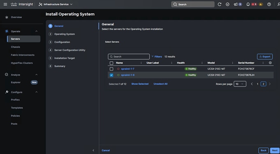Collapse the wizard steps panel arrow
Viewport: 280px width, 154px height.
click(x=93, y=150)
